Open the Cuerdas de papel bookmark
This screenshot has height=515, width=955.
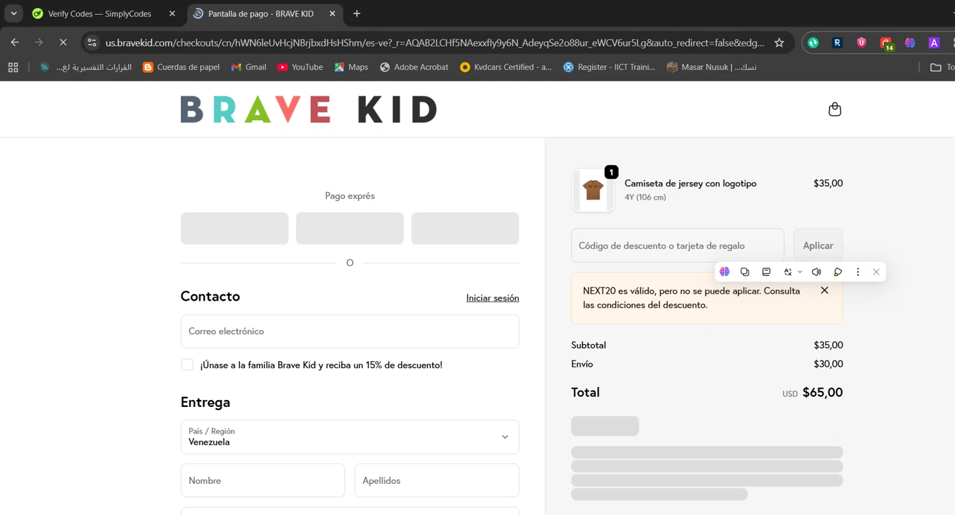[x=181, y=67]
